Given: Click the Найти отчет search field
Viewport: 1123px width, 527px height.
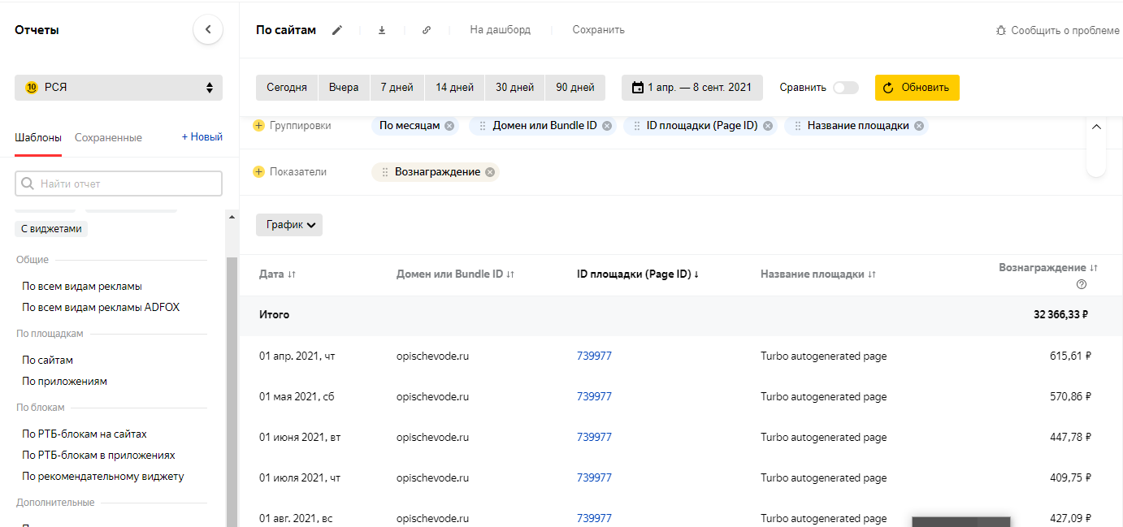Looking at the screenshot, I should pos(119,184).
